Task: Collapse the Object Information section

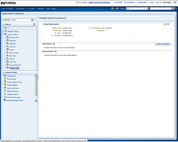Action: coord(43,24)
